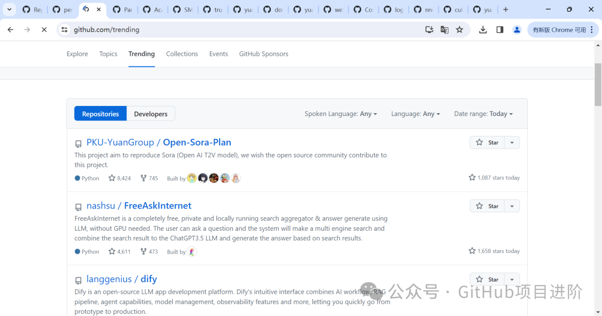The height and width of the screenshot is (316, 602).
Task: Expand list options next to FreeAskInternet Star
Action: [512, 206]
